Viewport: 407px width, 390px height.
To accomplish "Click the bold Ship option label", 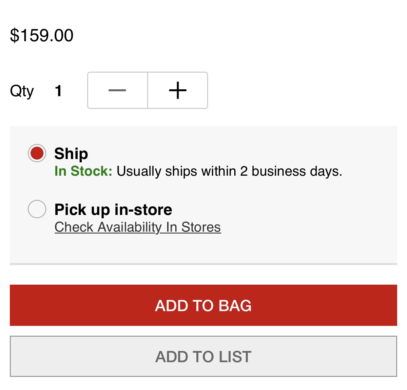I will 71,153.
